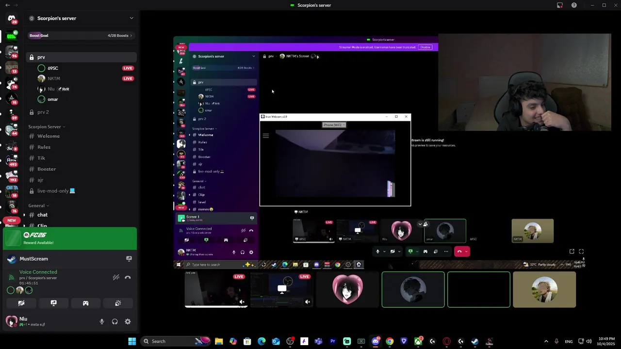Select the heart avatar participant tile

pos(347,289)
